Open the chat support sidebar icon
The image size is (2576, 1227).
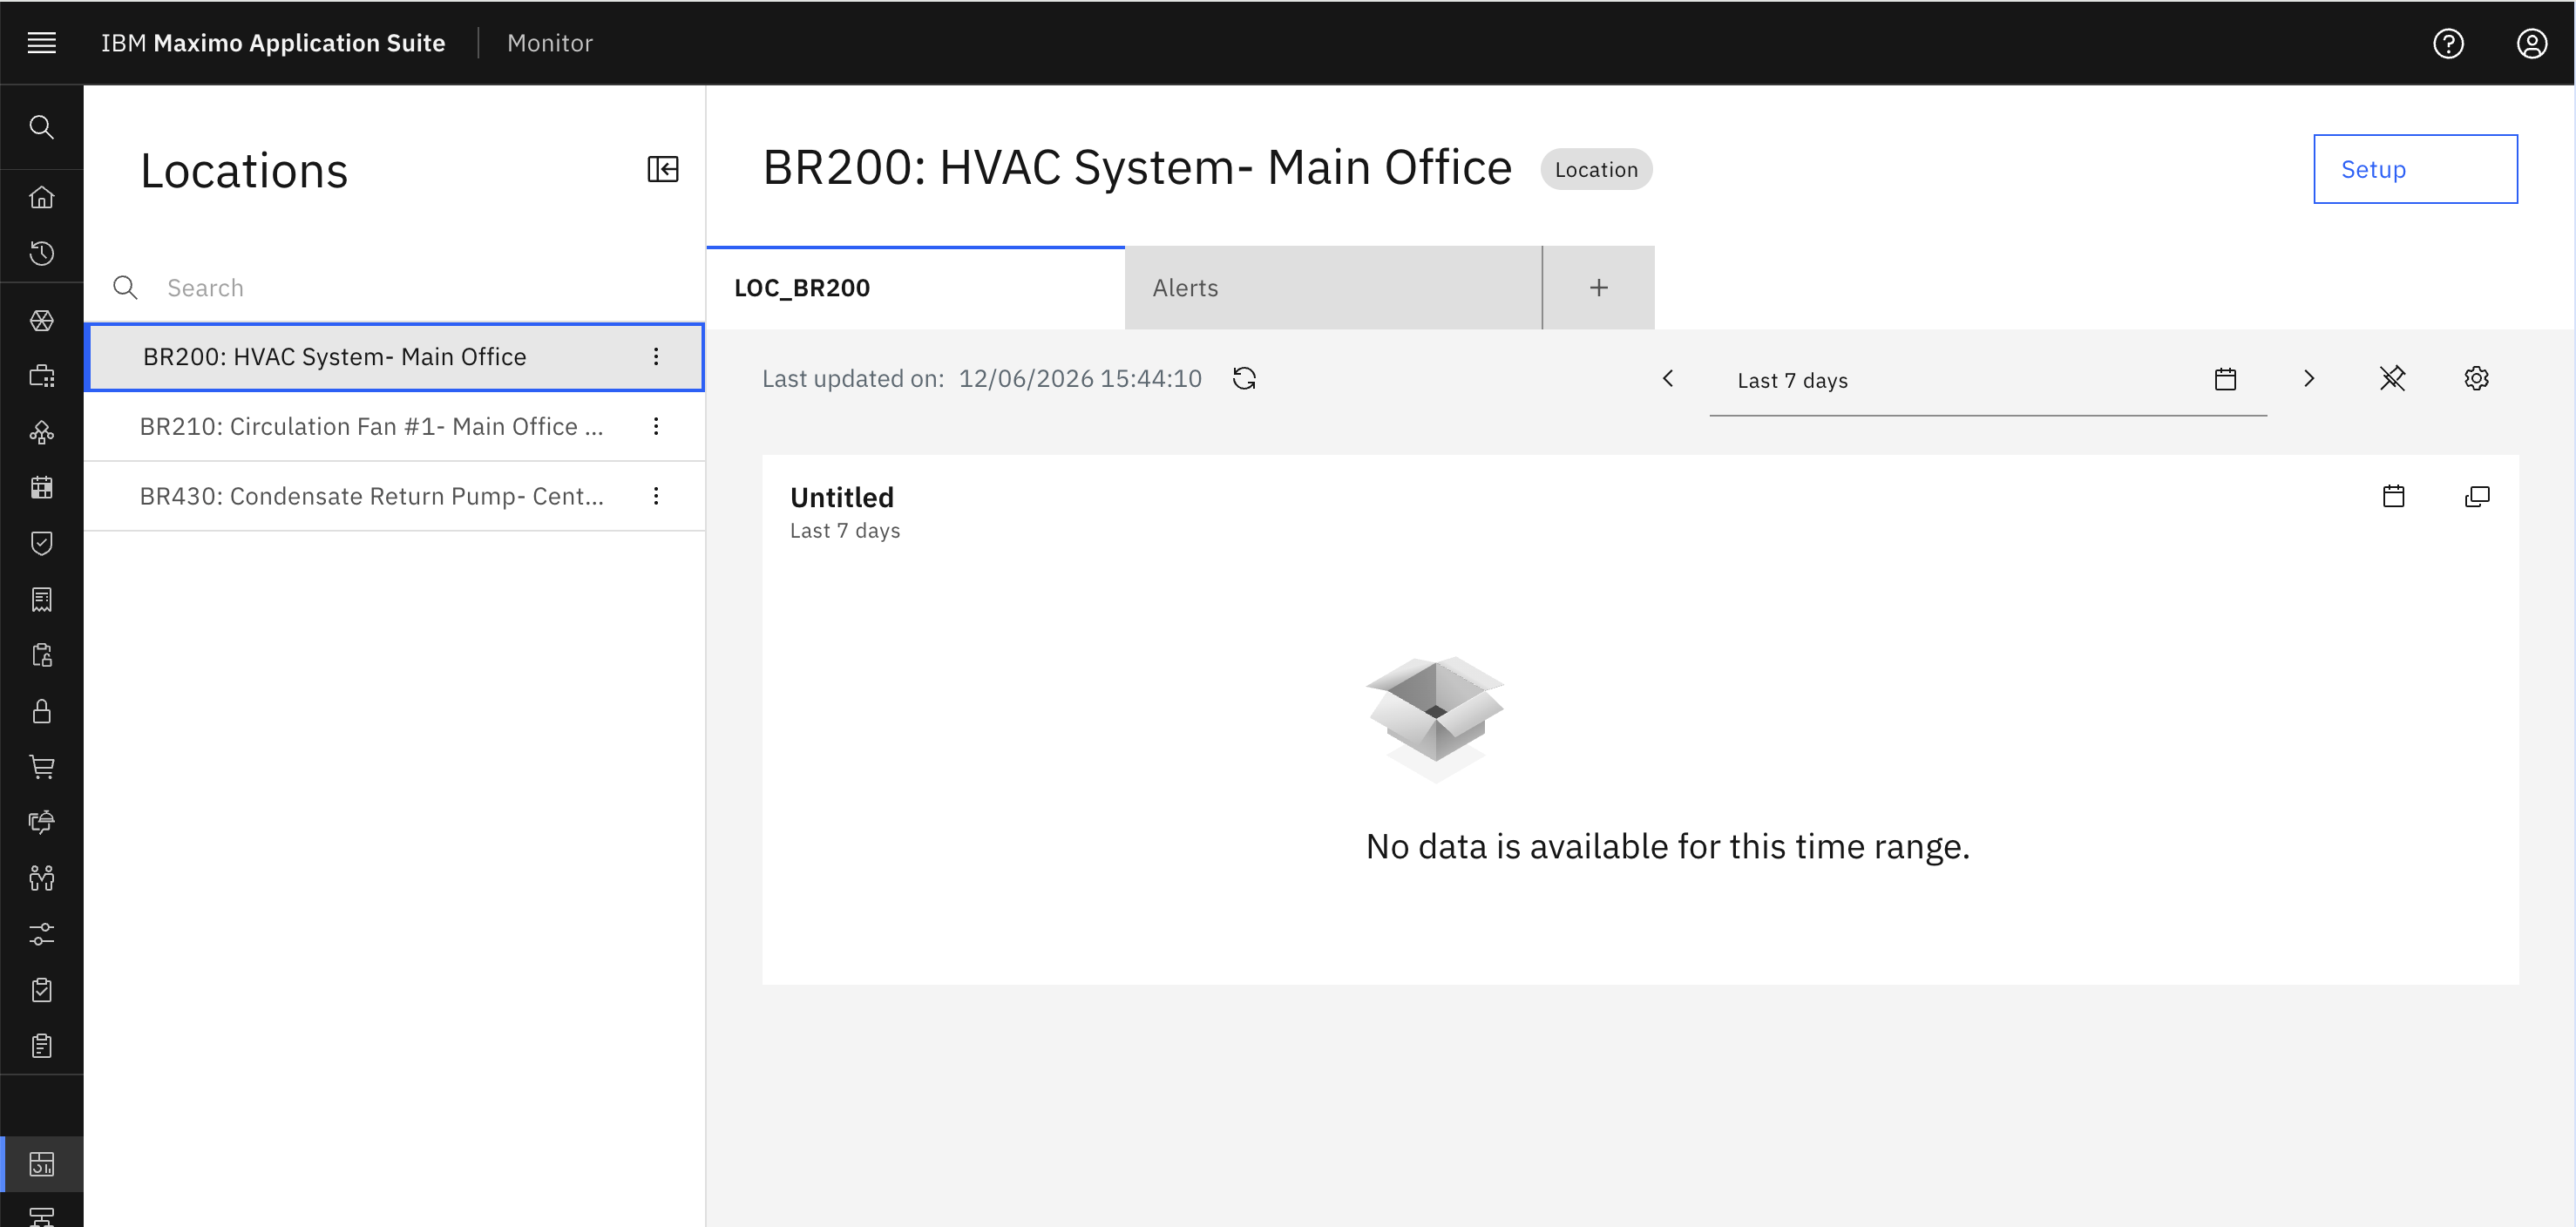(41, 822)
